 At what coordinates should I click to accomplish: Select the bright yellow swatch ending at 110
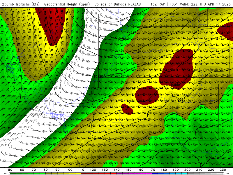(78, 173)
